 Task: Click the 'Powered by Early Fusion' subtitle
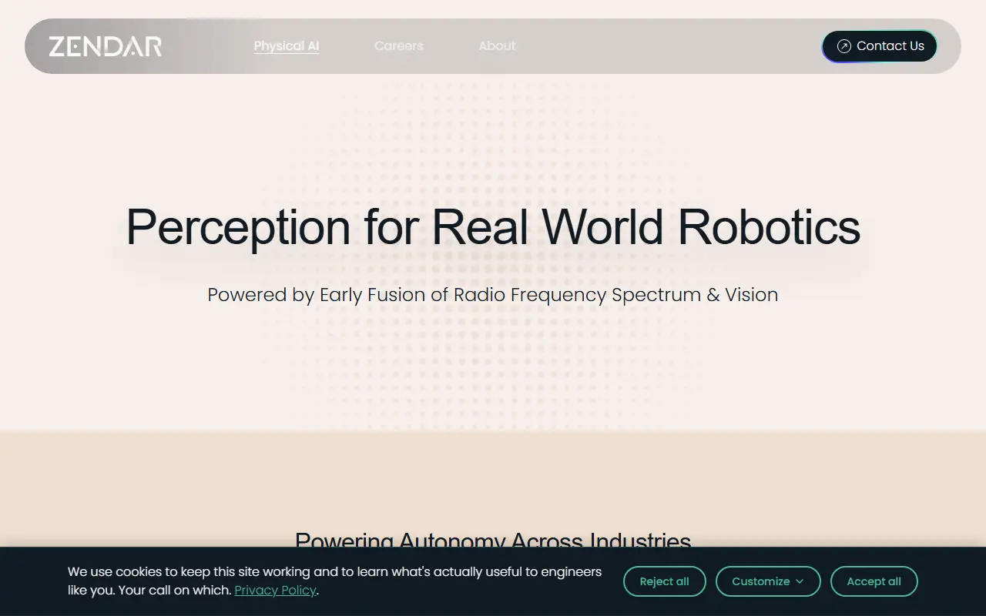click(493, 295)
